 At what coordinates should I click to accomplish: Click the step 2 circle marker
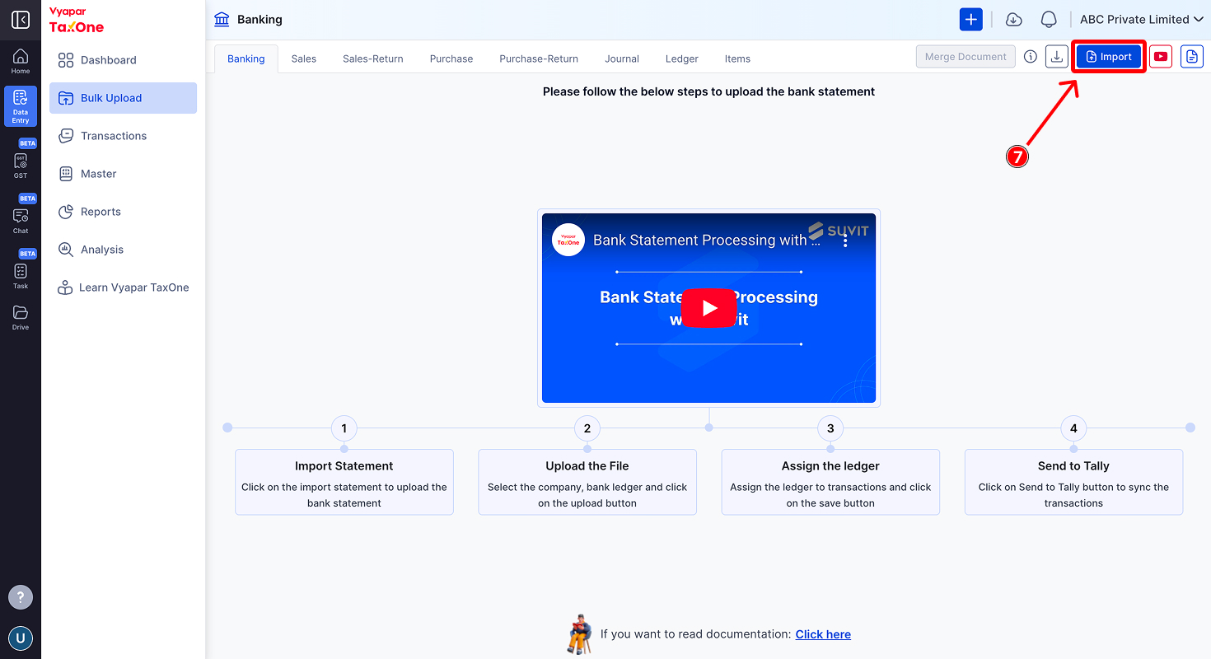(587, 428)
